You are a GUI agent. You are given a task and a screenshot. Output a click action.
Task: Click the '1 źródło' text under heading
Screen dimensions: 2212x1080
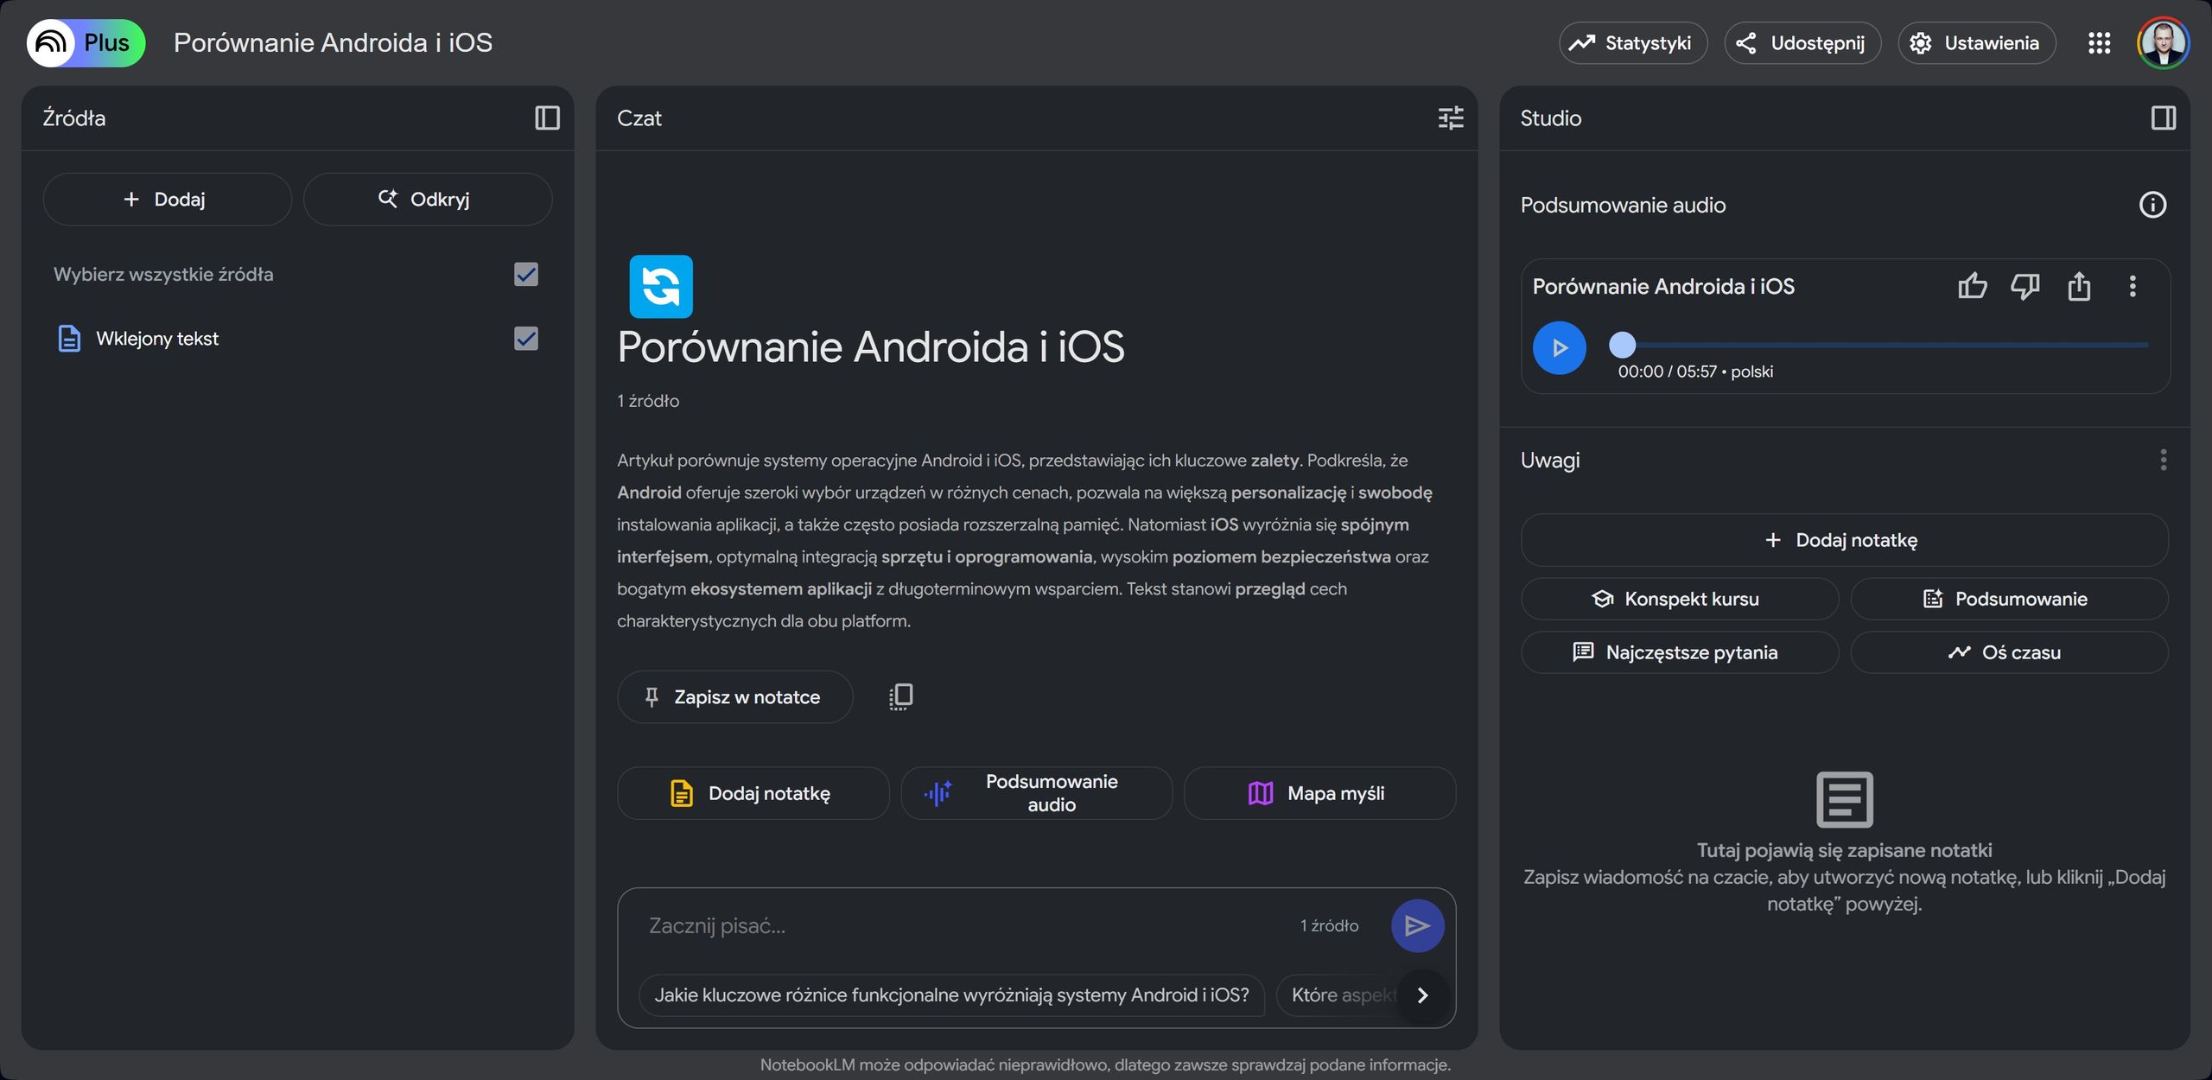(x=648, y=402)
